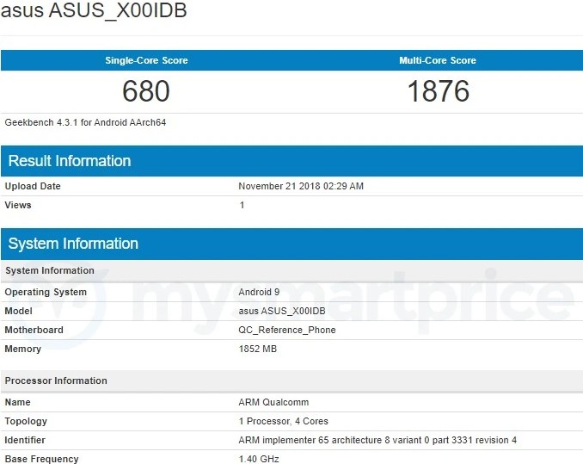Select the processor Name label
This screenshot has height=464, width=583.
[17, 402]
